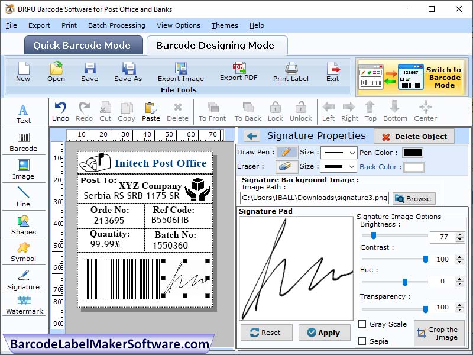Switch to Quick Barcode Mode tab

83,45
